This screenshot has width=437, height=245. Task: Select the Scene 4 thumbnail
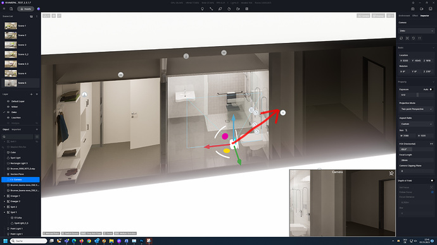11,73
